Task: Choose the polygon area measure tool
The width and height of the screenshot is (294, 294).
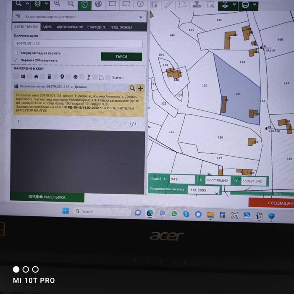Action: coord(182,5)
